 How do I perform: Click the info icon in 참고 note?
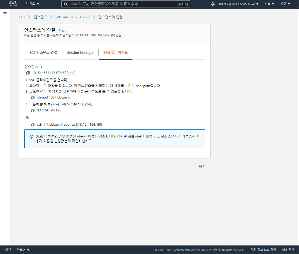32,137
